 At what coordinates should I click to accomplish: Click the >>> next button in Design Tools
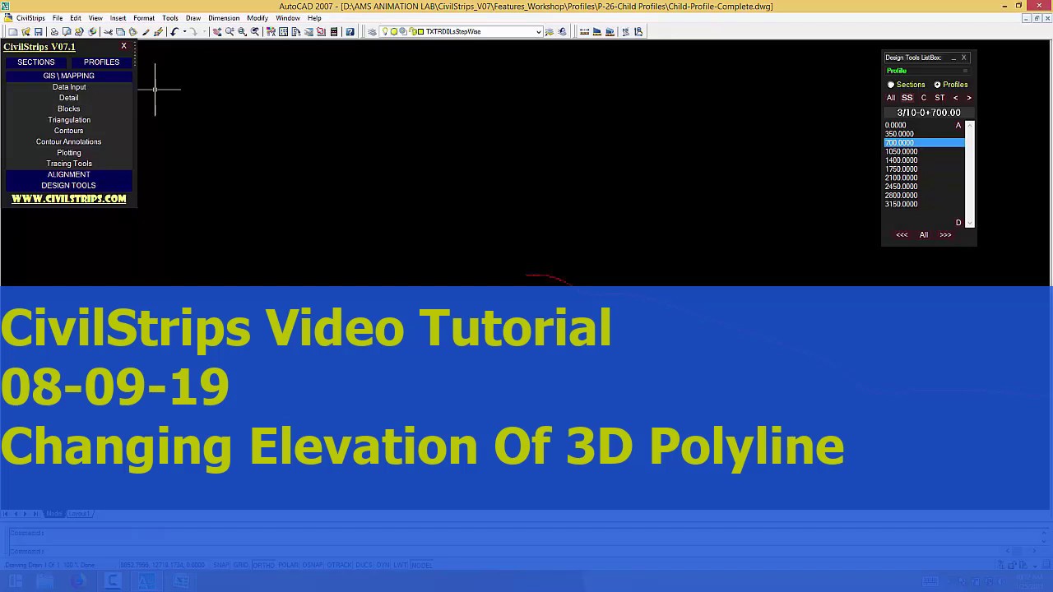(945, 235)
